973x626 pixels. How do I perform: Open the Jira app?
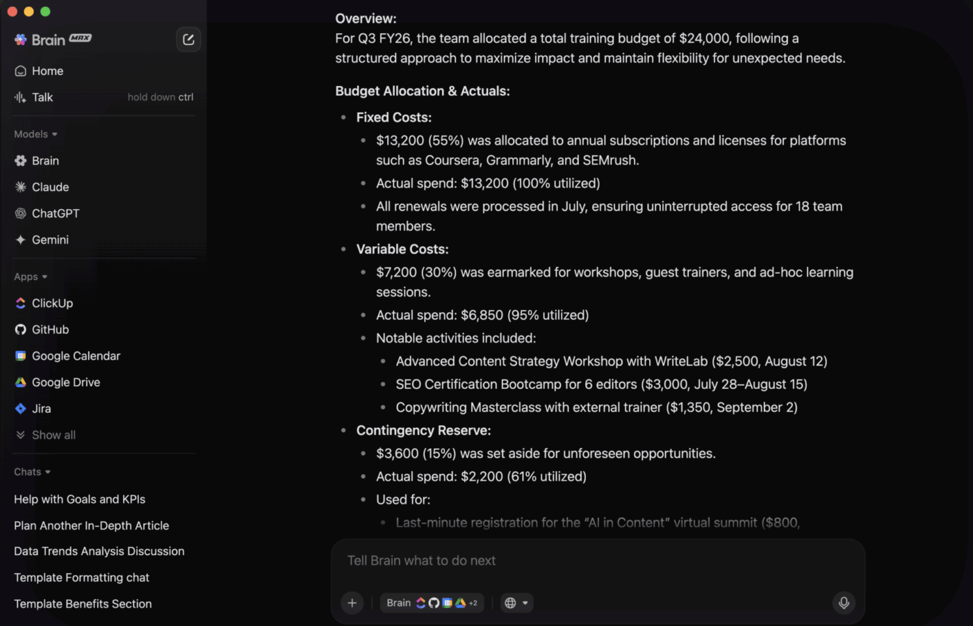[x=104, y=409]
